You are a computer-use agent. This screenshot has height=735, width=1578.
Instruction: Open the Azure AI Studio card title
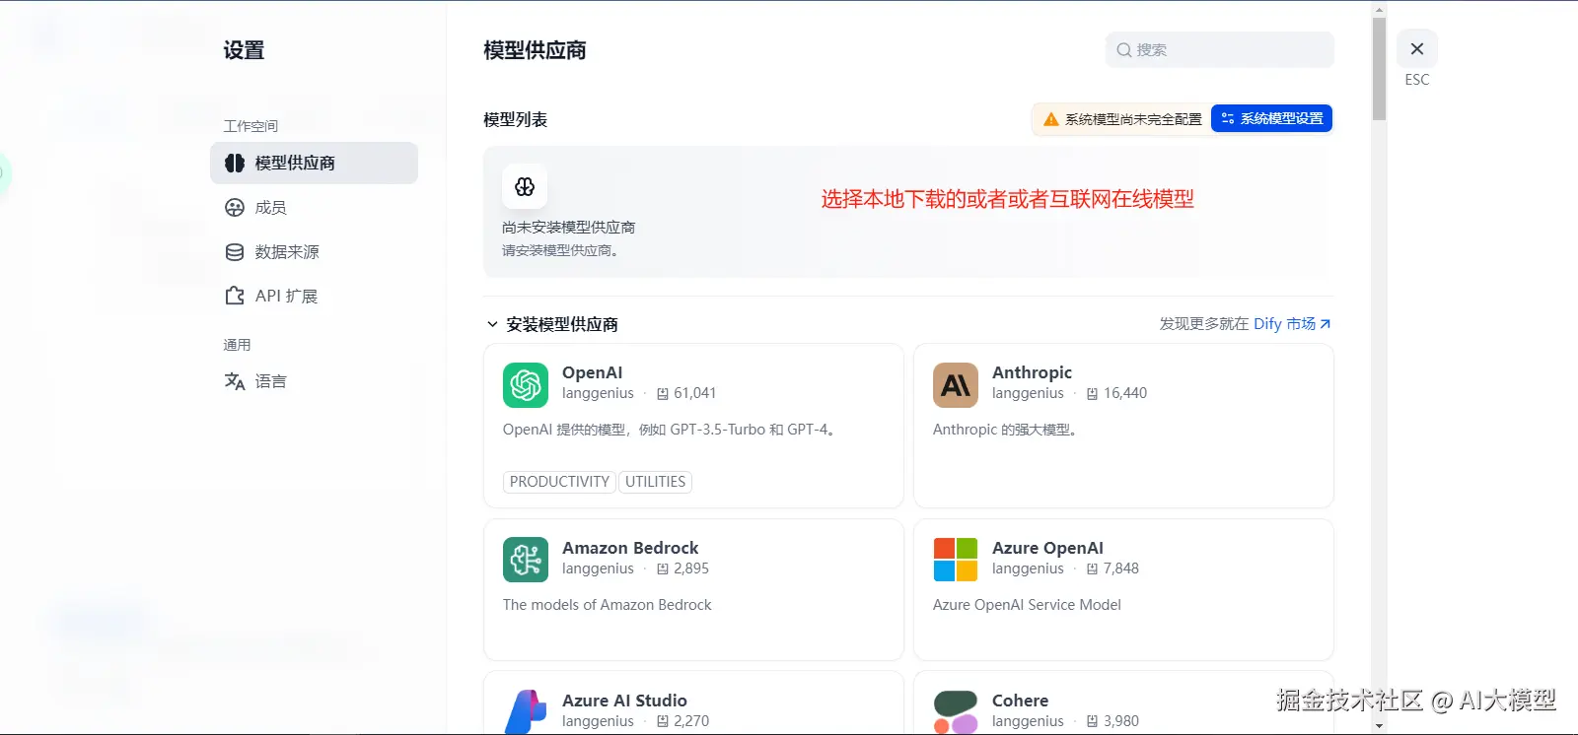[x=624, y=701]
